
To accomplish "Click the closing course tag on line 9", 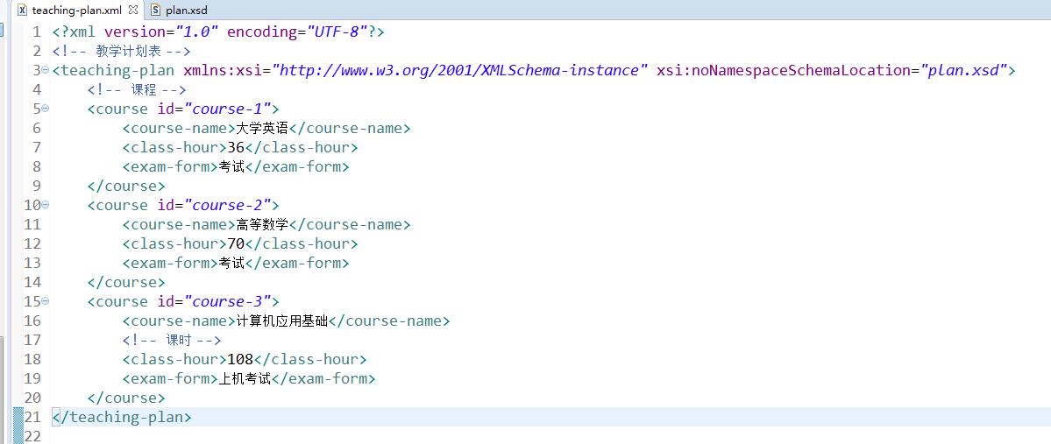I will [x=126, y=187].
